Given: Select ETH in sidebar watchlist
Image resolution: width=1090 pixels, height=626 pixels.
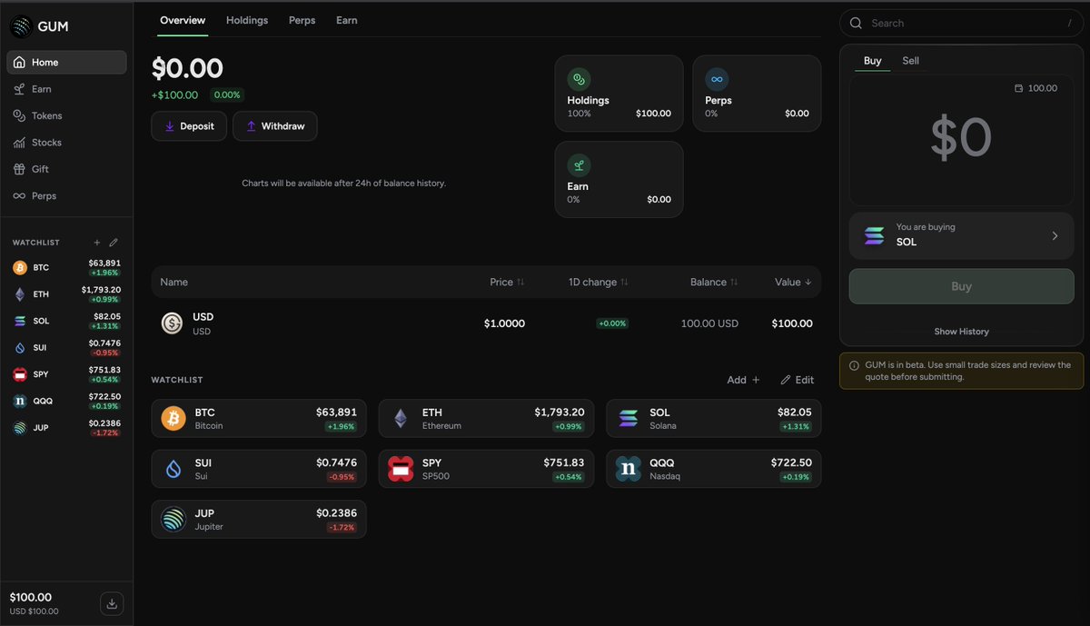Looking at the screenshot, I should tap(66, 294).
